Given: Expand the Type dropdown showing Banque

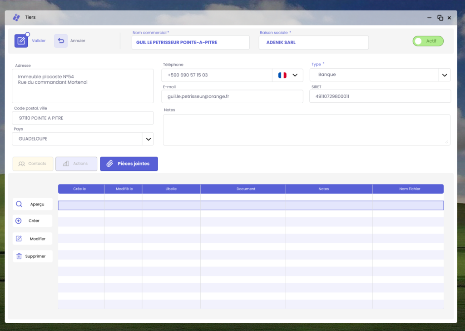Looking at the screenshot, I should (444, 75).
